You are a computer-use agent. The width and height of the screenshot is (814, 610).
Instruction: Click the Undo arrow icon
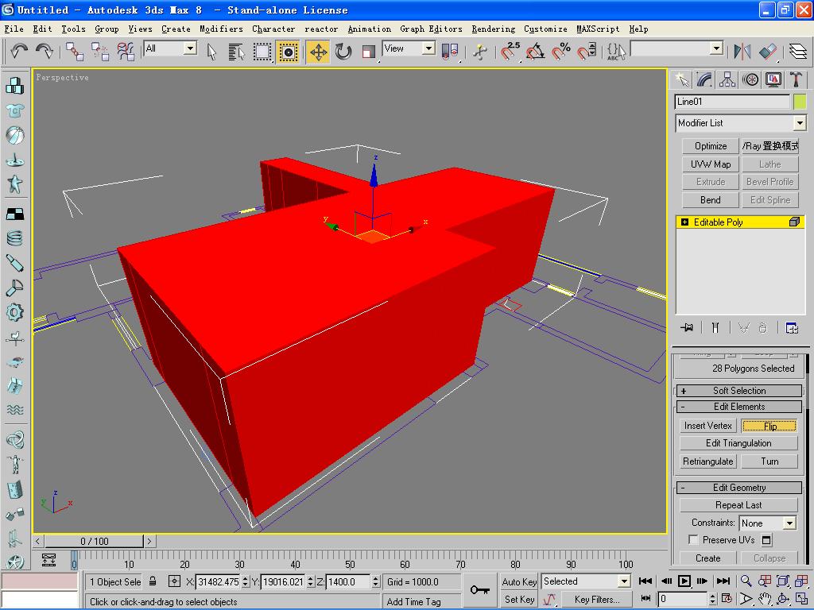pos(19,51)
